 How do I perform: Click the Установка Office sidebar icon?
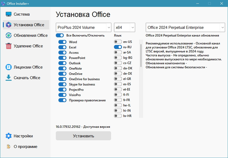[8, 25]
